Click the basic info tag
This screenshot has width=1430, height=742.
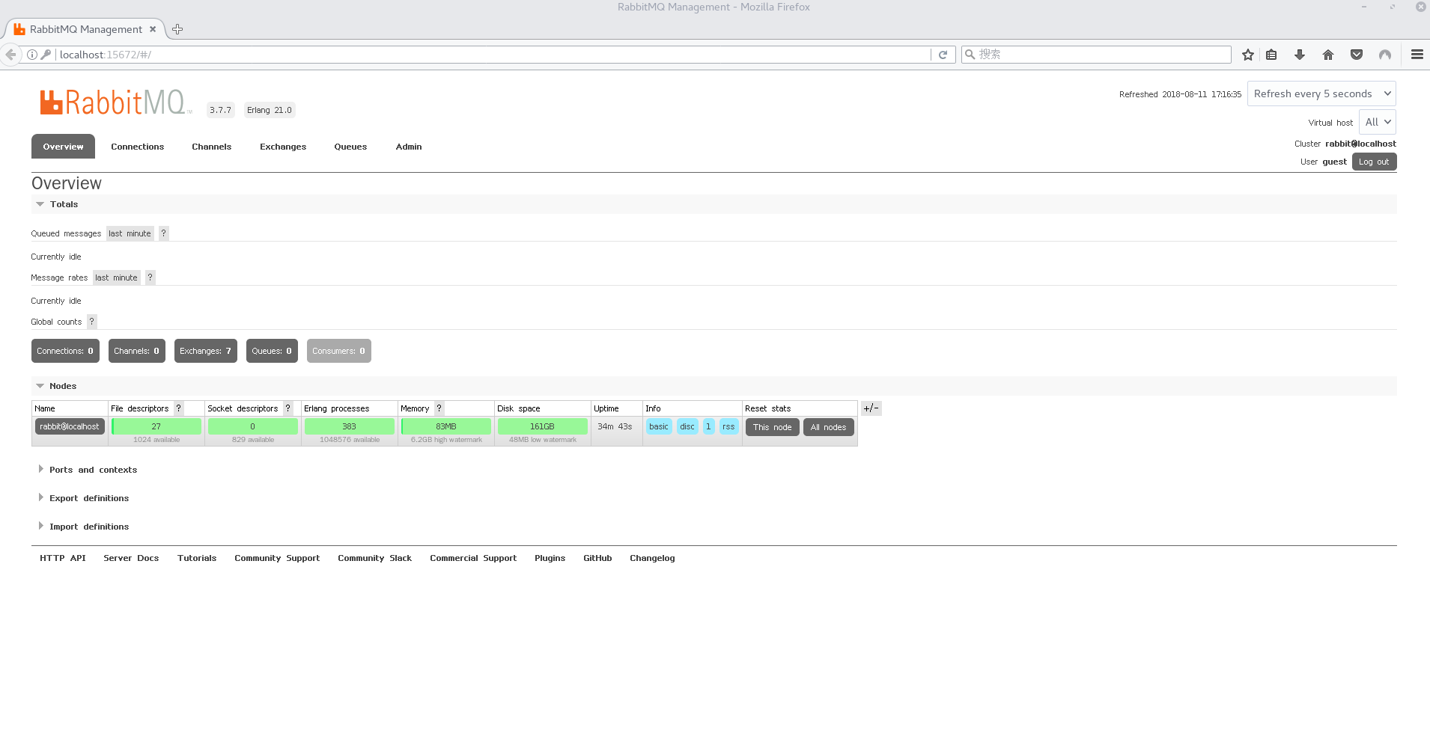[x=659, y=426]
